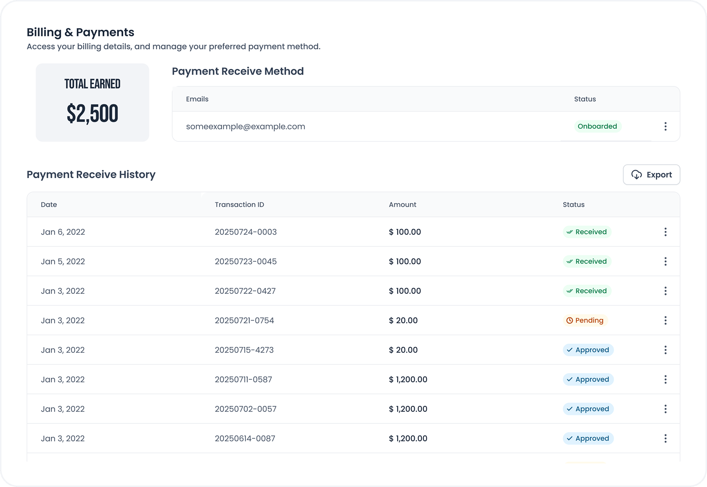Viewport: 707px width, 487px height.
Task: Open more options for pending transaction 20250721-0754
Action: click(665, 320)
